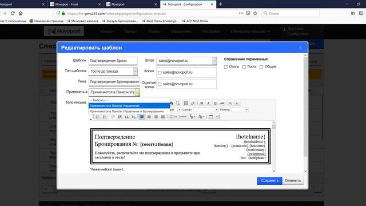Align text left in the editor
This screenshot has height=206, width=366.
point(142,117)
